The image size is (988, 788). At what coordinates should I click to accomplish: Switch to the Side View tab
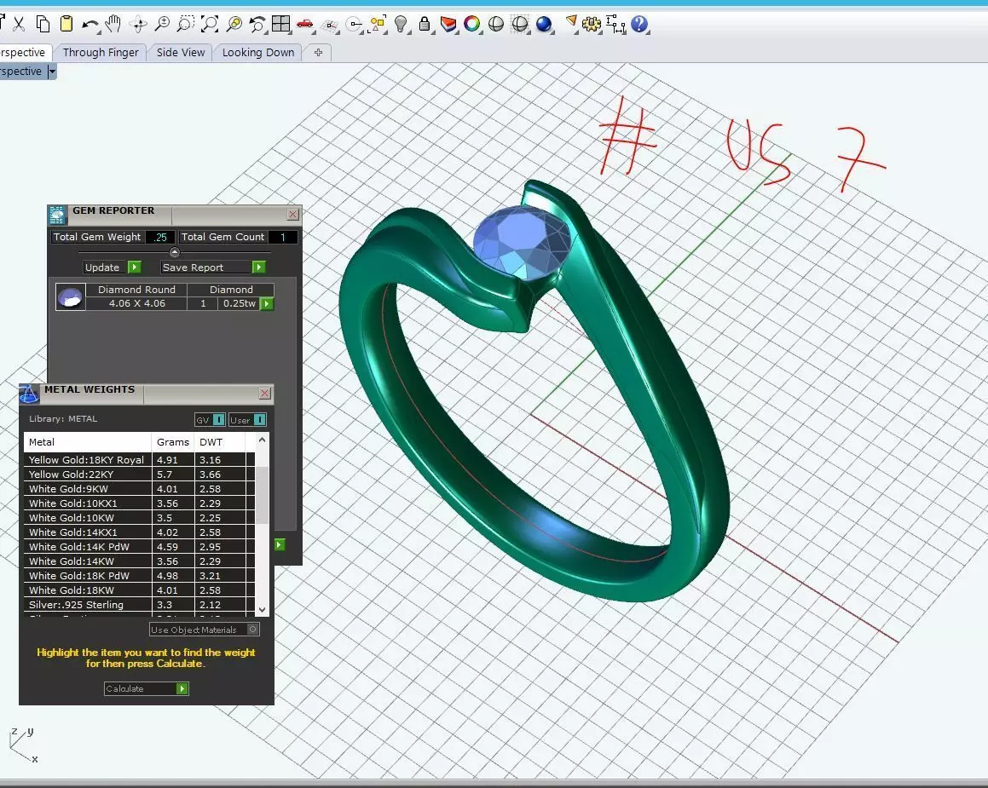(180, 52)
